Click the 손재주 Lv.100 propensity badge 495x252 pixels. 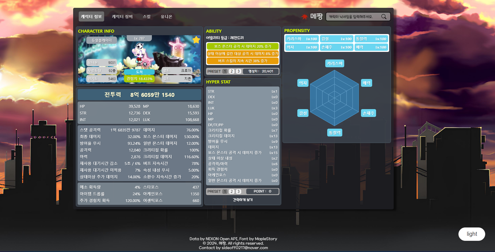pos(336,47)
